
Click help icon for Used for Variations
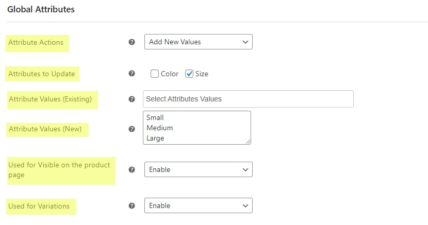pos(131,205)
